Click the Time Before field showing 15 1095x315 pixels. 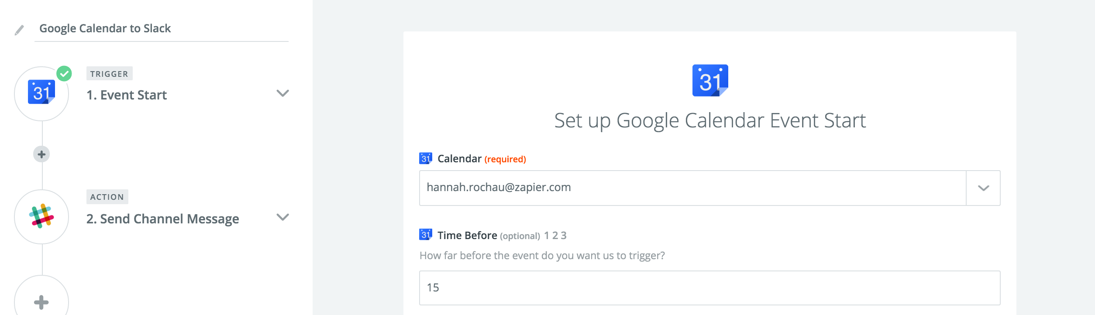click(x=709, y=288)
